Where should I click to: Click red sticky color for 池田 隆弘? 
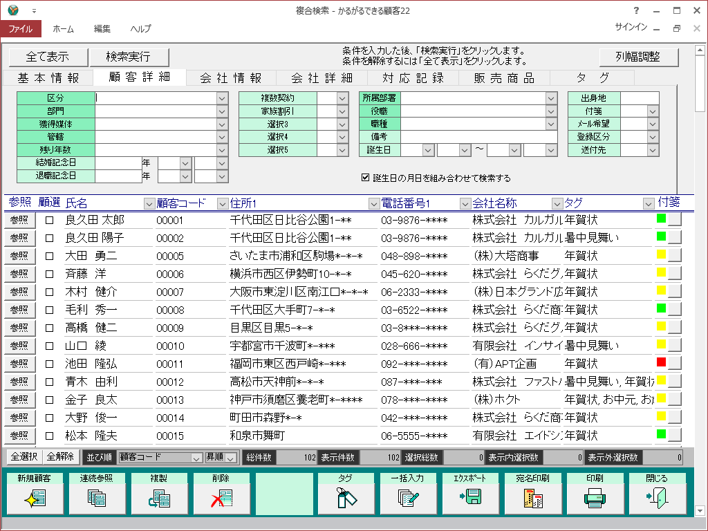661,362
